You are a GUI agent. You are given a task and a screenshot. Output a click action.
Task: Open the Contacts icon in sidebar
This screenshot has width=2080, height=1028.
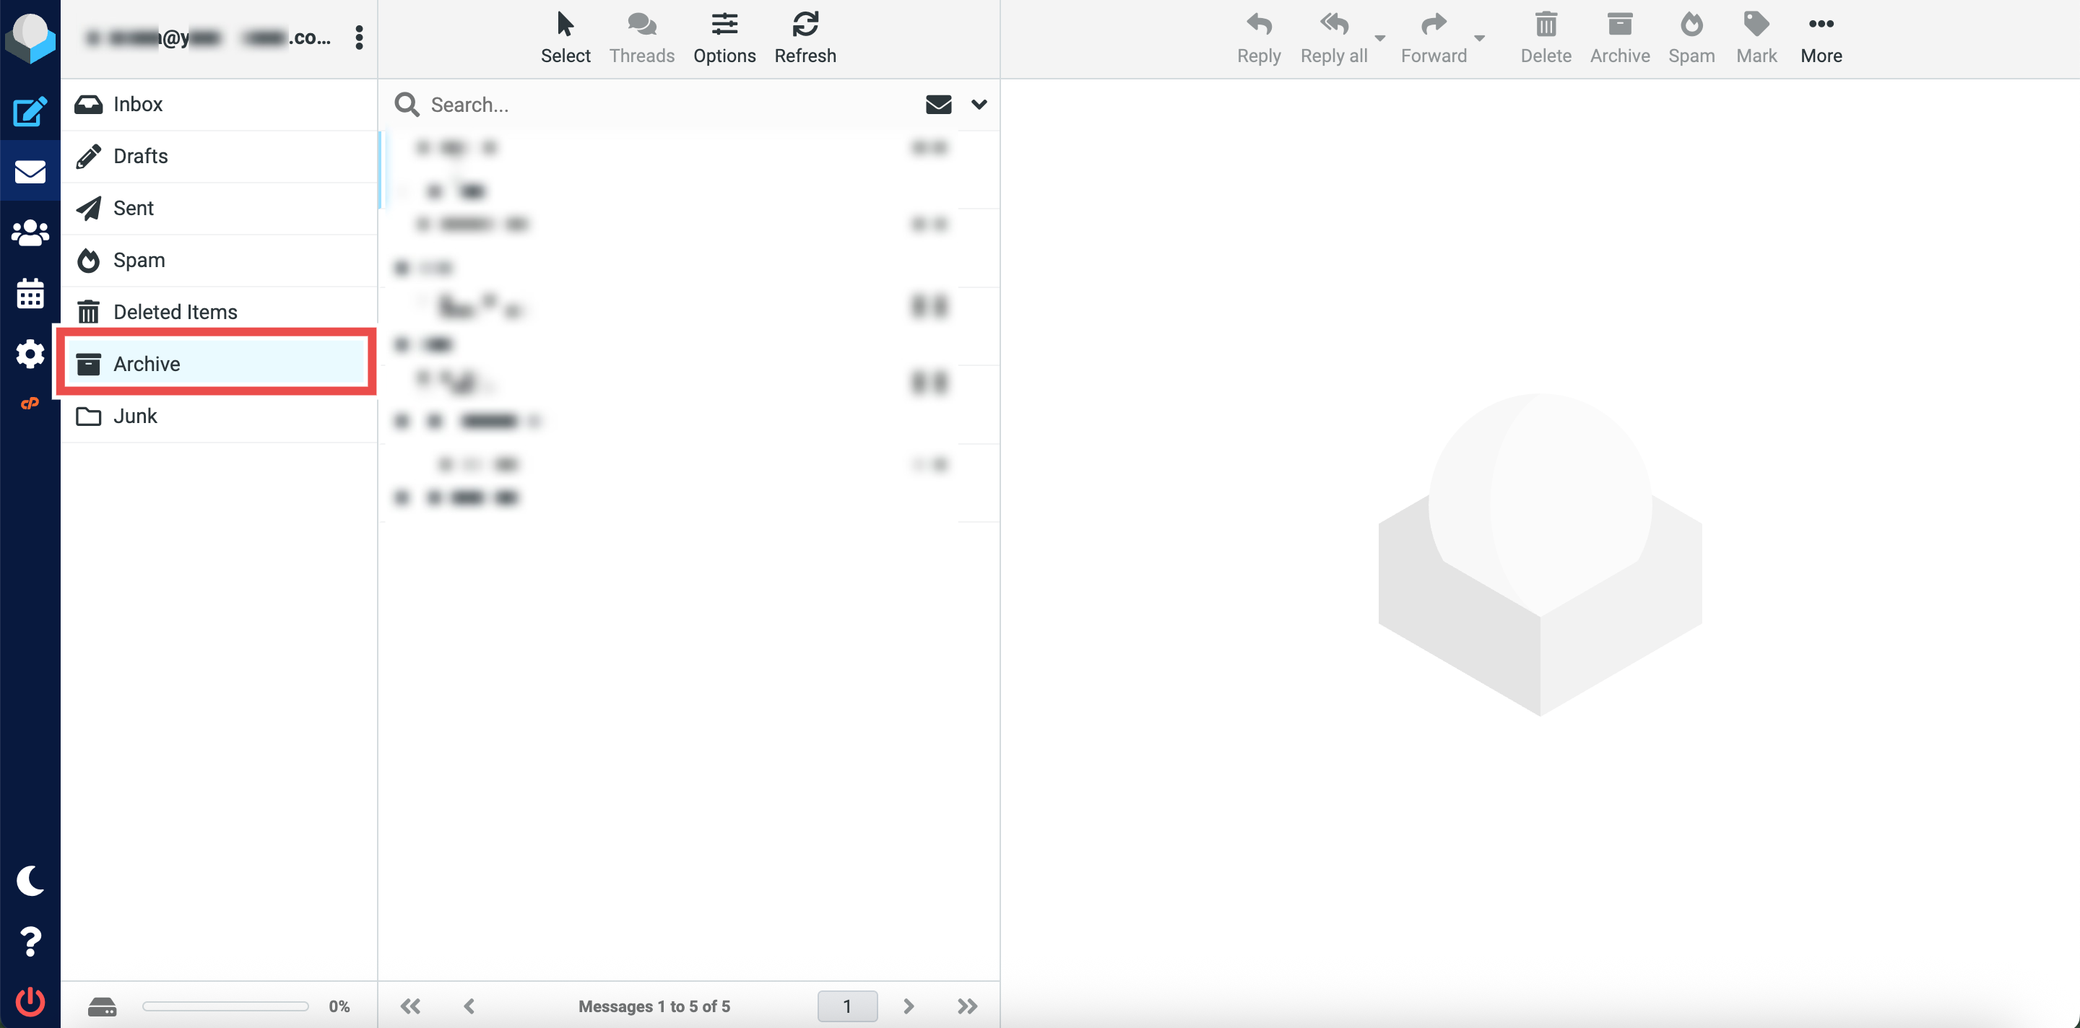[x=30, y=232]
